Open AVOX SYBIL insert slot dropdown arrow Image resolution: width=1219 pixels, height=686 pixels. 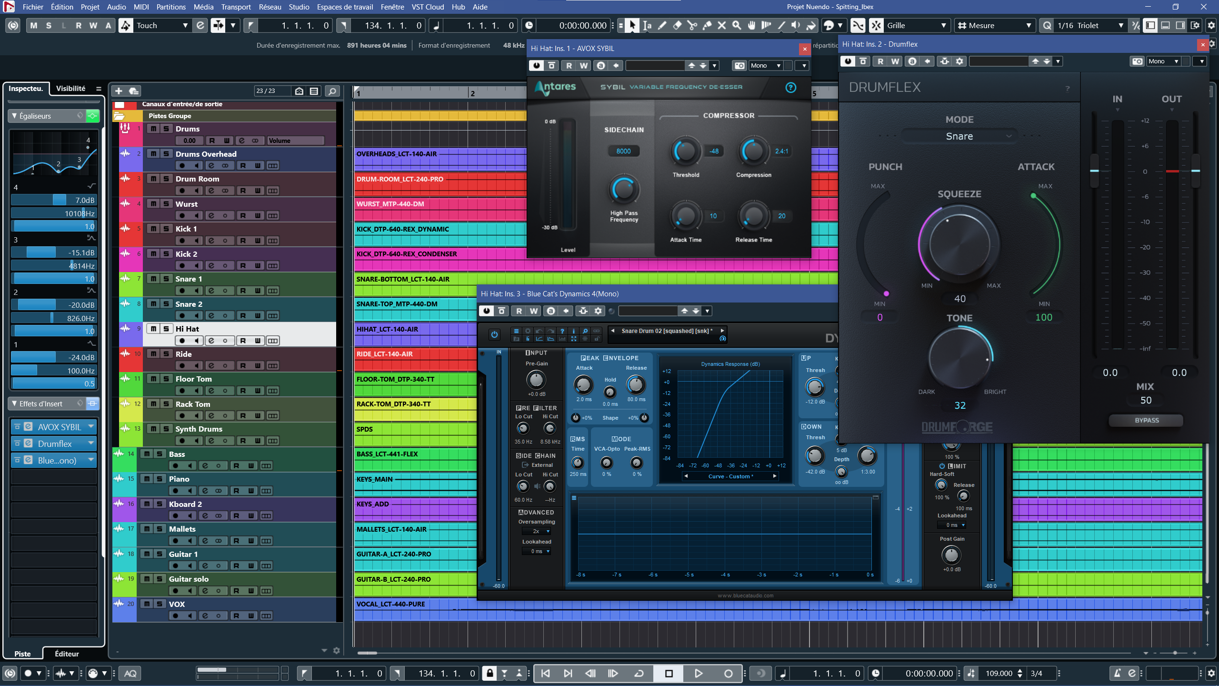(x=91, y=427)
